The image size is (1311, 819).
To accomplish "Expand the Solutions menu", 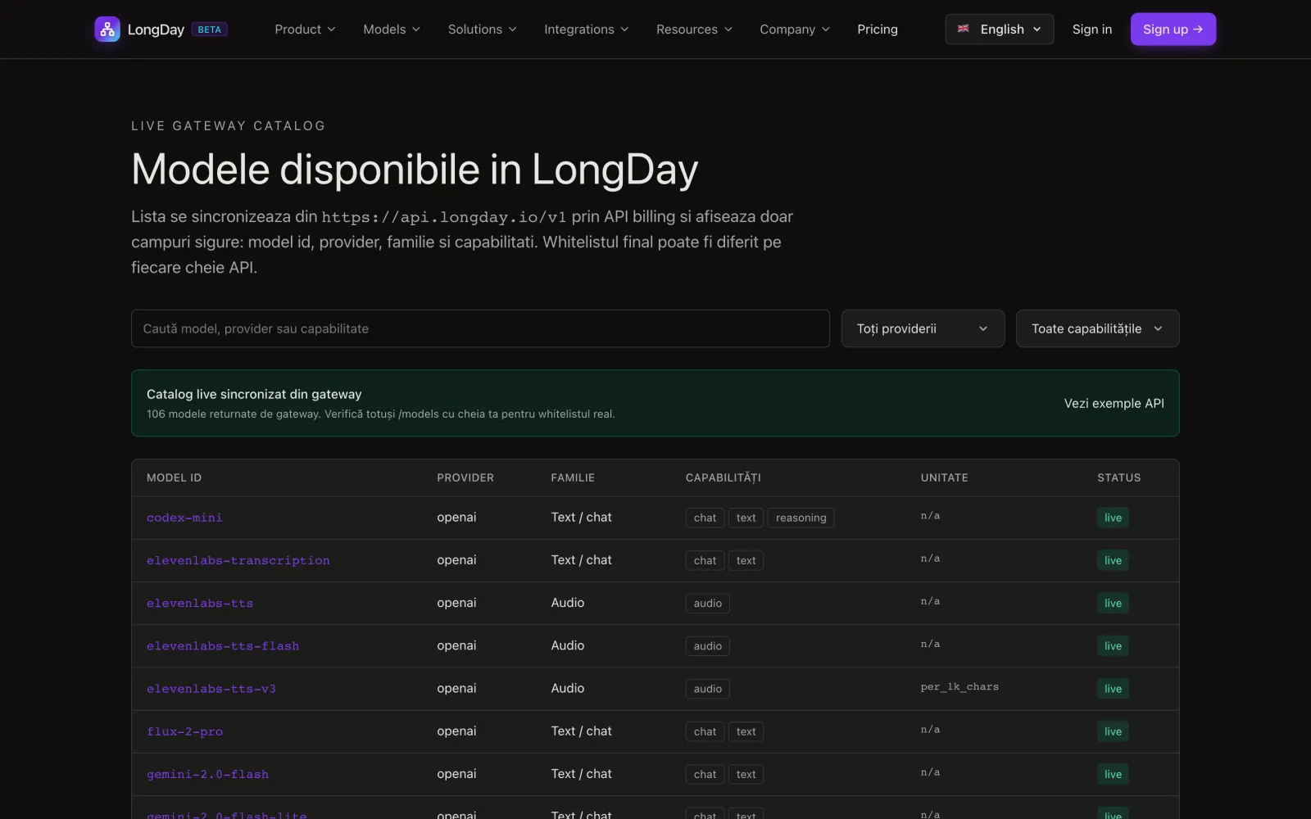I will point(483,29).
